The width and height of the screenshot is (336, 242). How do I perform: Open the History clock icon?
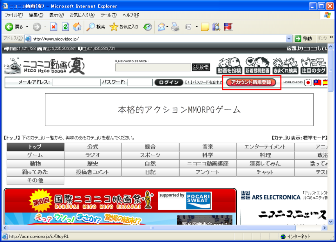pyautogui.click(x=147, y=27)
